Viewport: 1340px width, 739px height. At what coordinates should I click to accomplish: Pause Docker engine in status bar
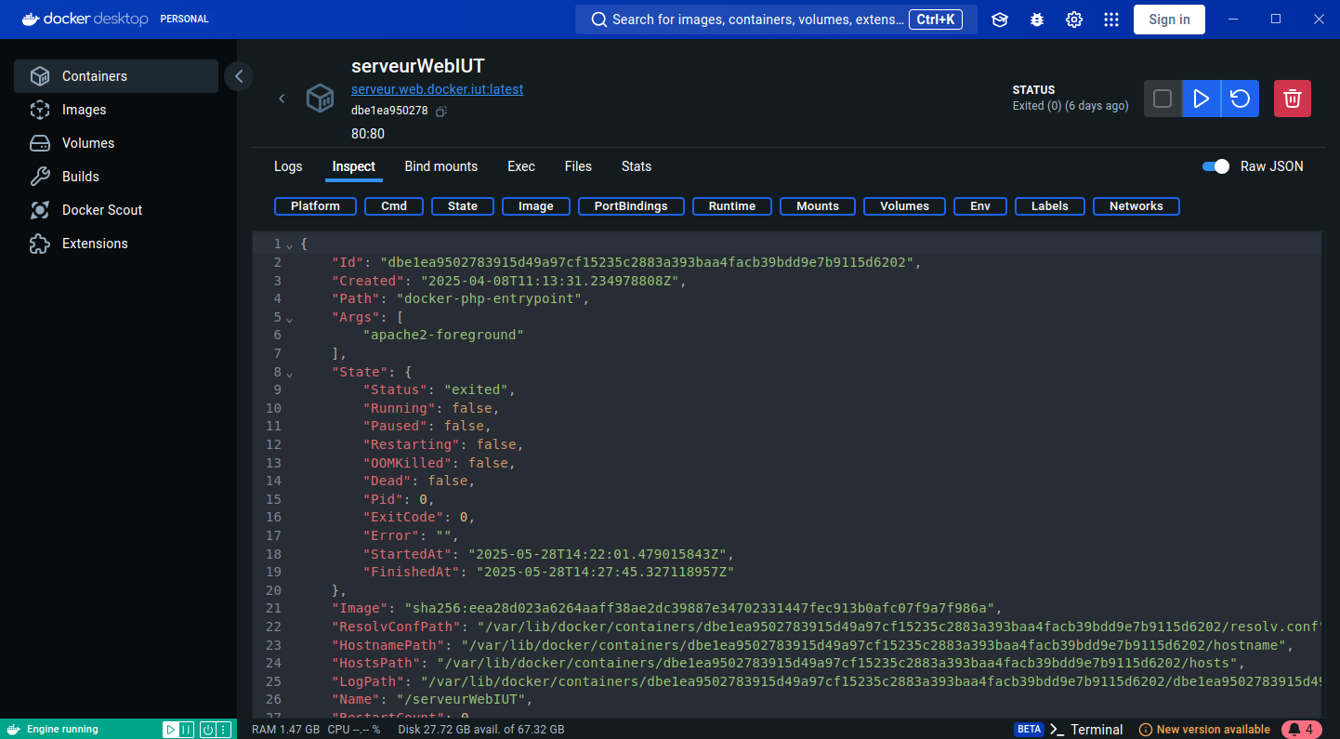point(186,730)
